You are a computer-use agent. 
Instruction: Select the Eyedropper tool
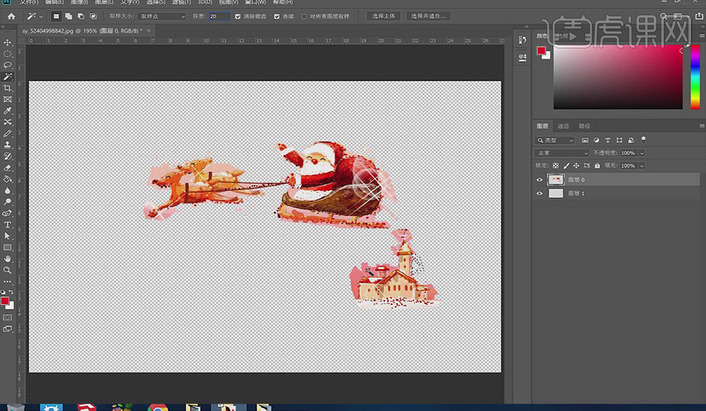click(x=8, y=110)
